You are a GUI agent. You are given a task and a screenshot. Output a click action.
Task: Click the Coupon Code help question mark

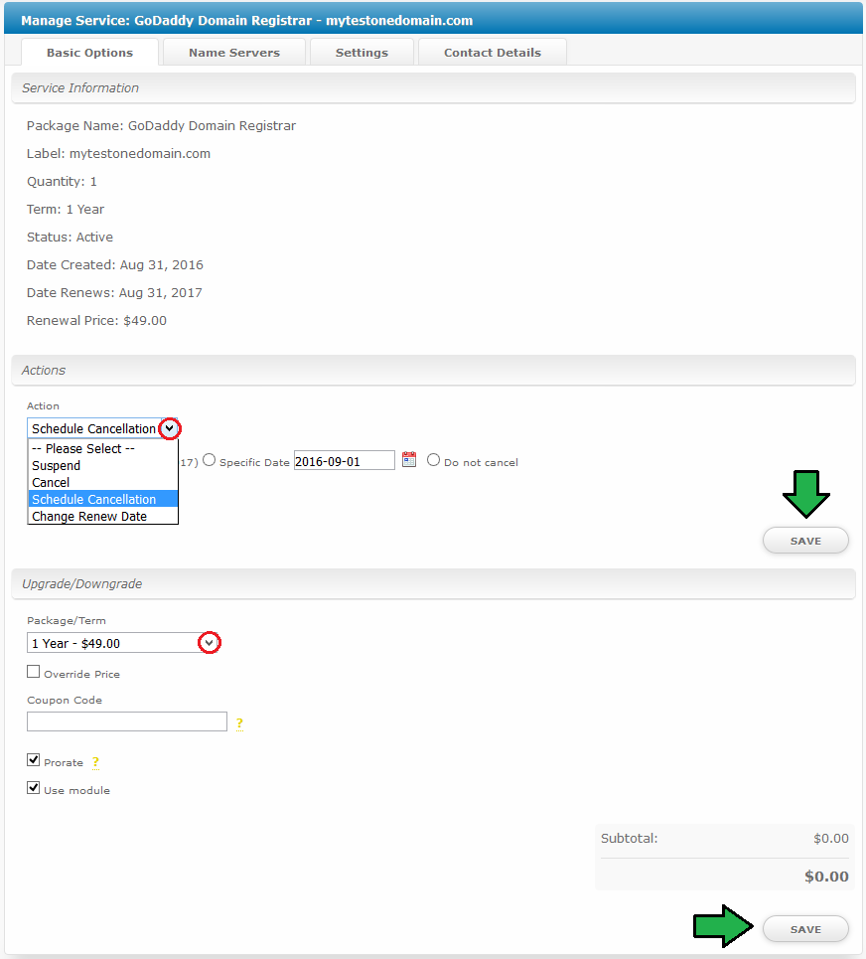pyautogui.click(x=239, y=723)
